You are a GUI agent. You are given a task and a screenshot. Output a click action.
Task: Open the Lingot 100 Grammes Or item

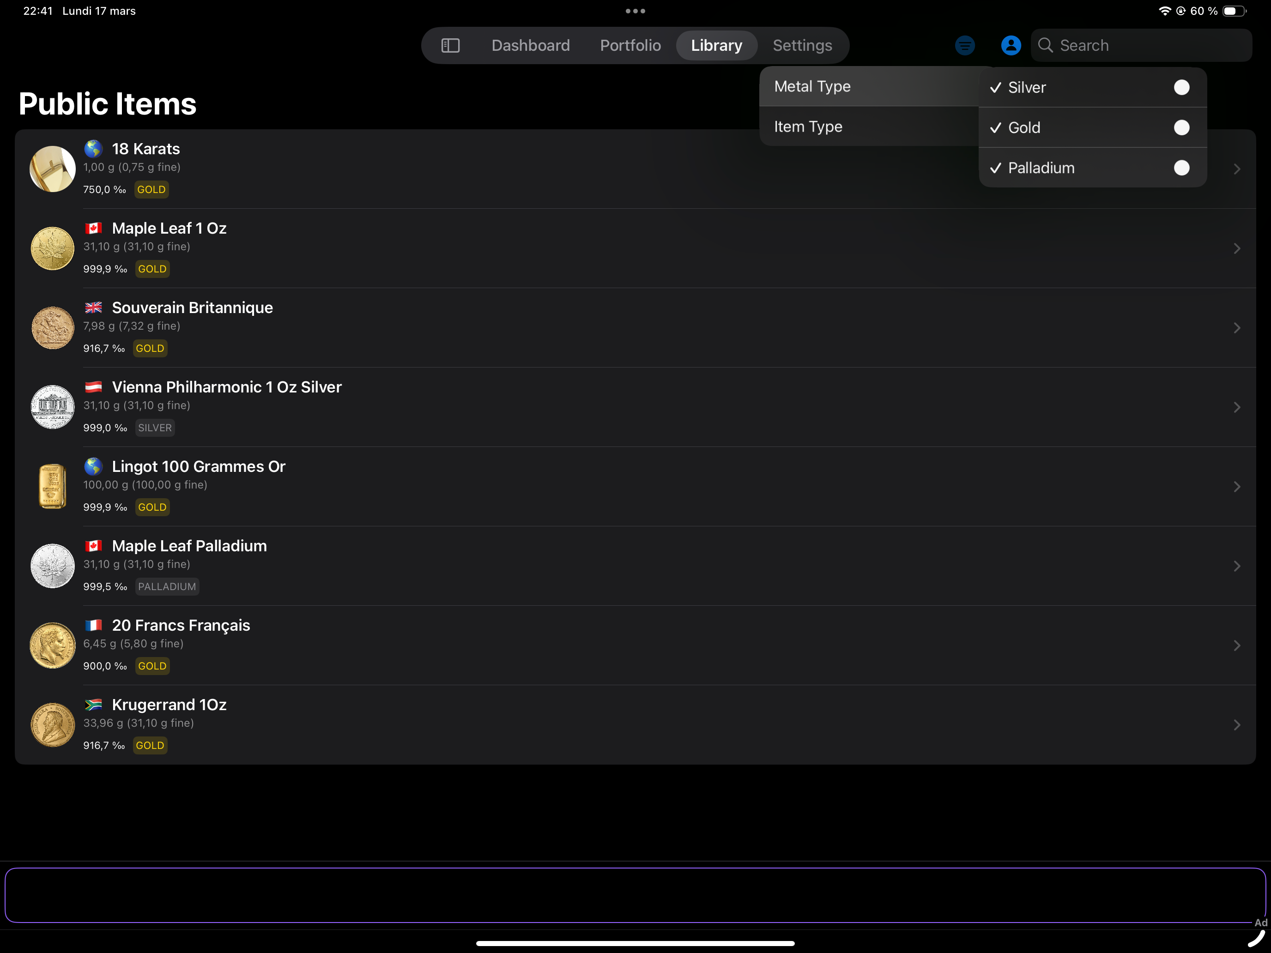[635, 487]
